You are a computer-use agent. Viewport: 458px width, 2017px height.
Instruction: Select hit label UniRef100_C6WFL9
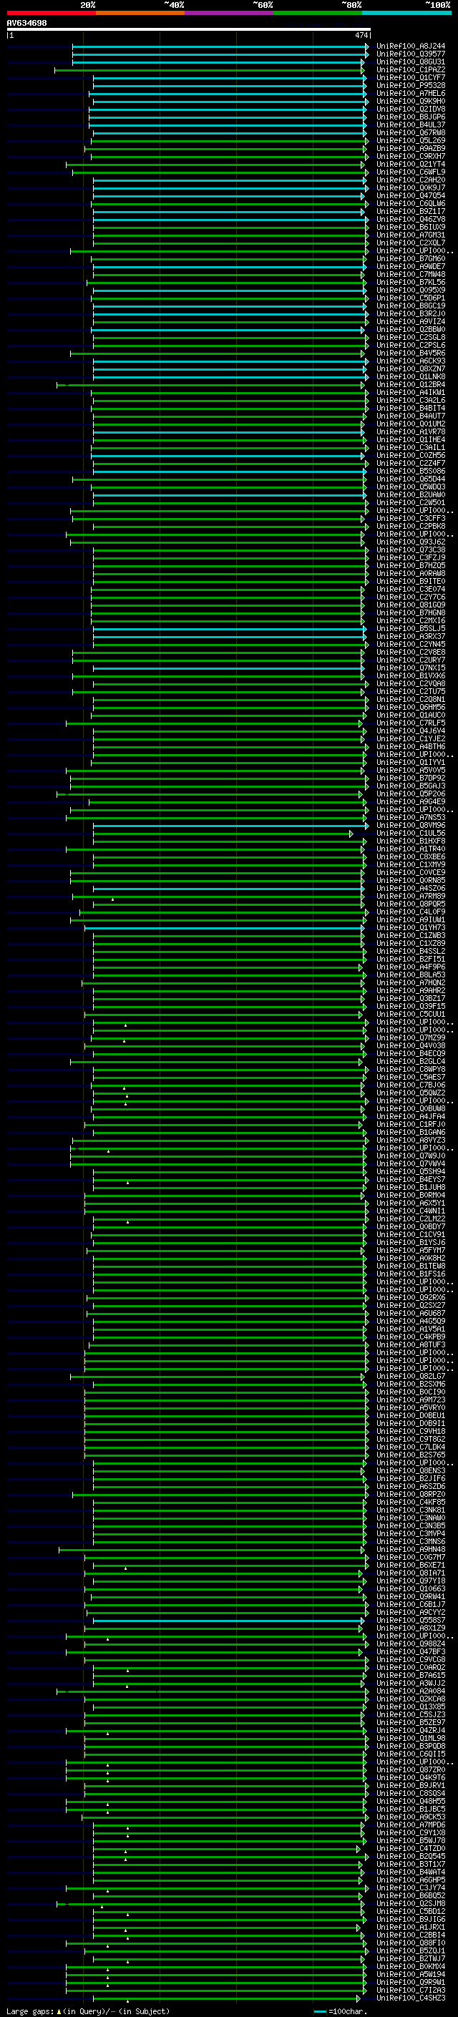pyautogui.click(x=410, y=172)
